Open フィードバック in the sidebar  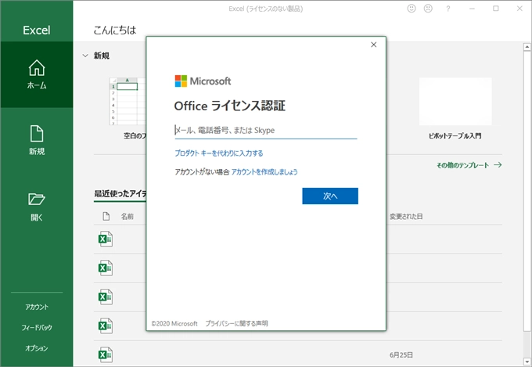[x=37, y=328]
